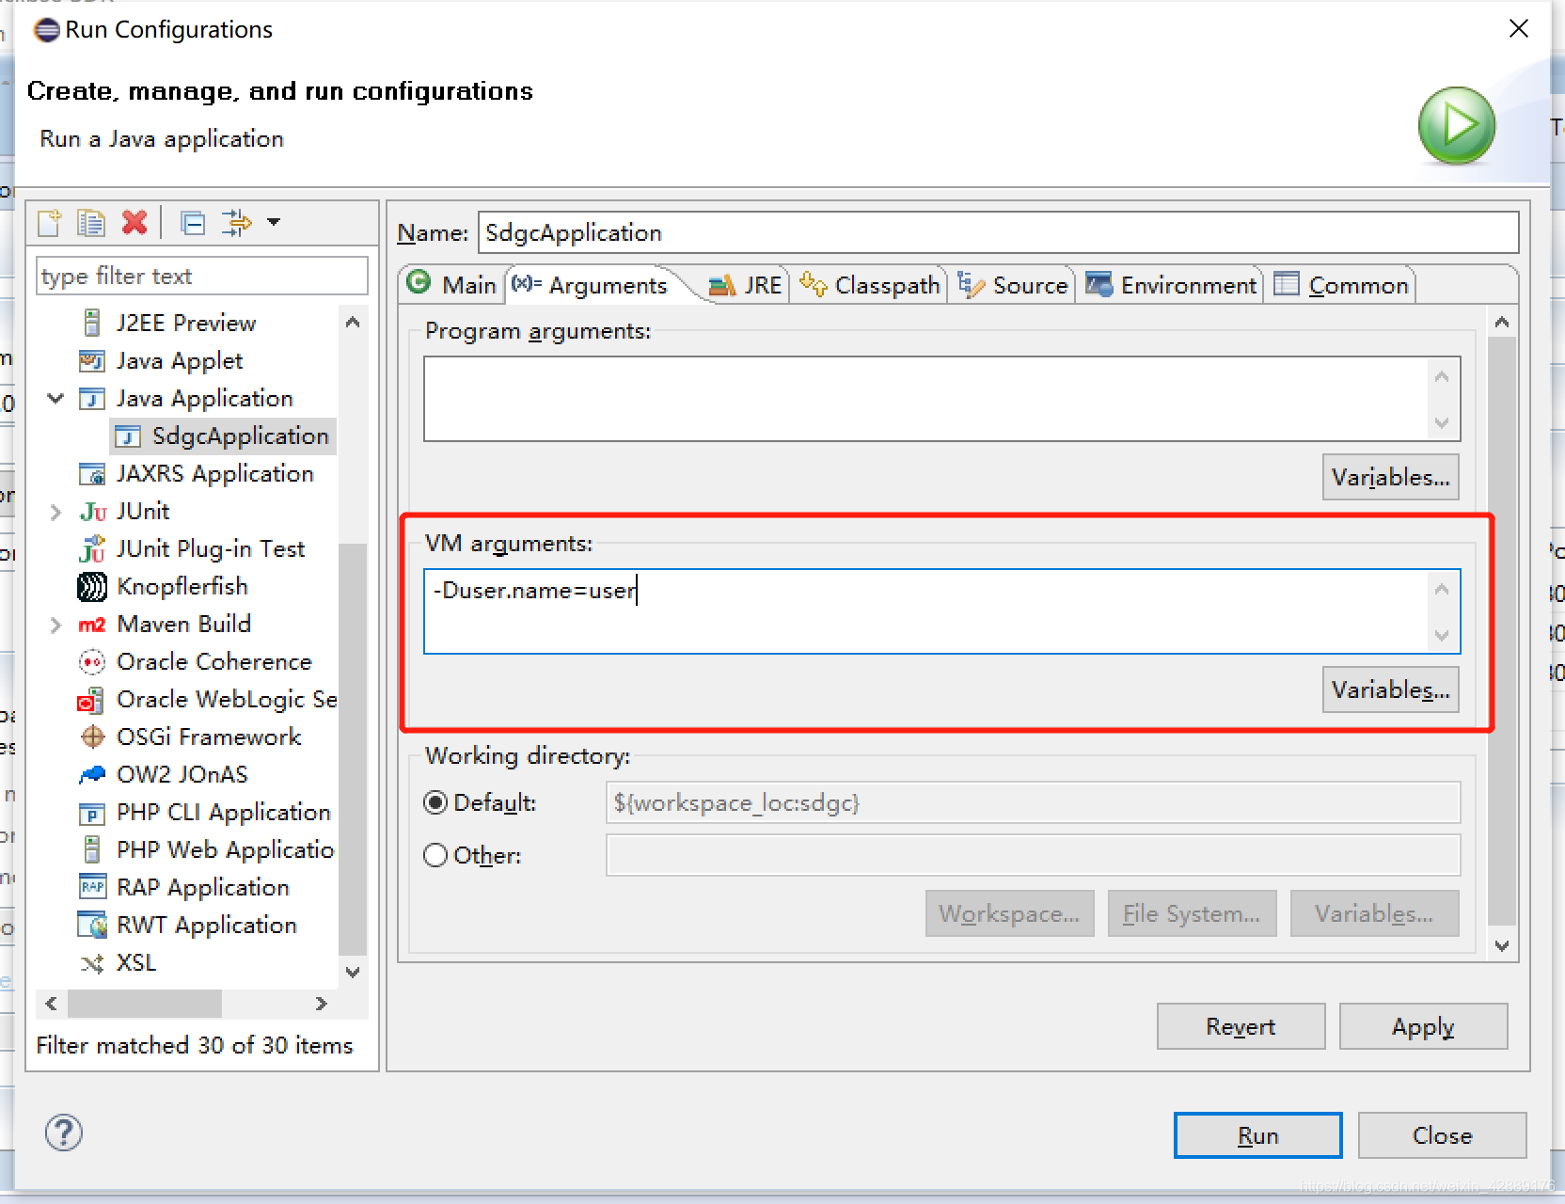Screen dimensions: 1565x1204
Task: Expand the JUnit tree node
Action: pyautogui.click(x=54, y=511)
